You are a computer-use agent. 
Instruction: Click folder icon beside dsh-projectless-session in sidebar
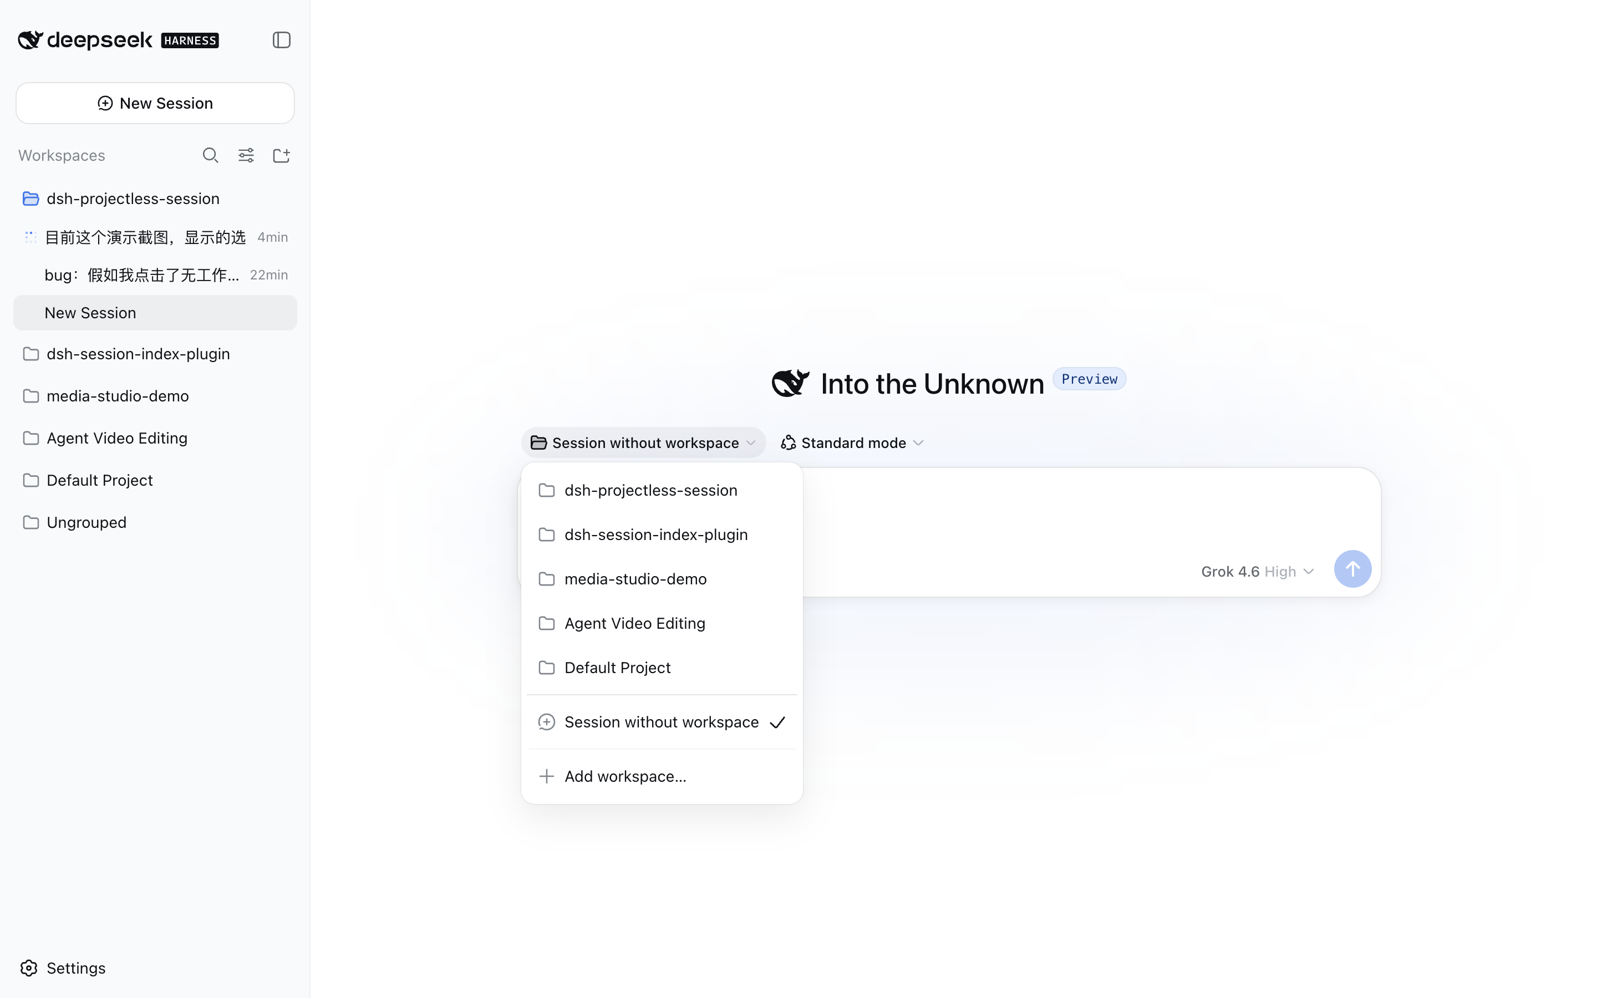pyautogui.click(x=30, y=198)
